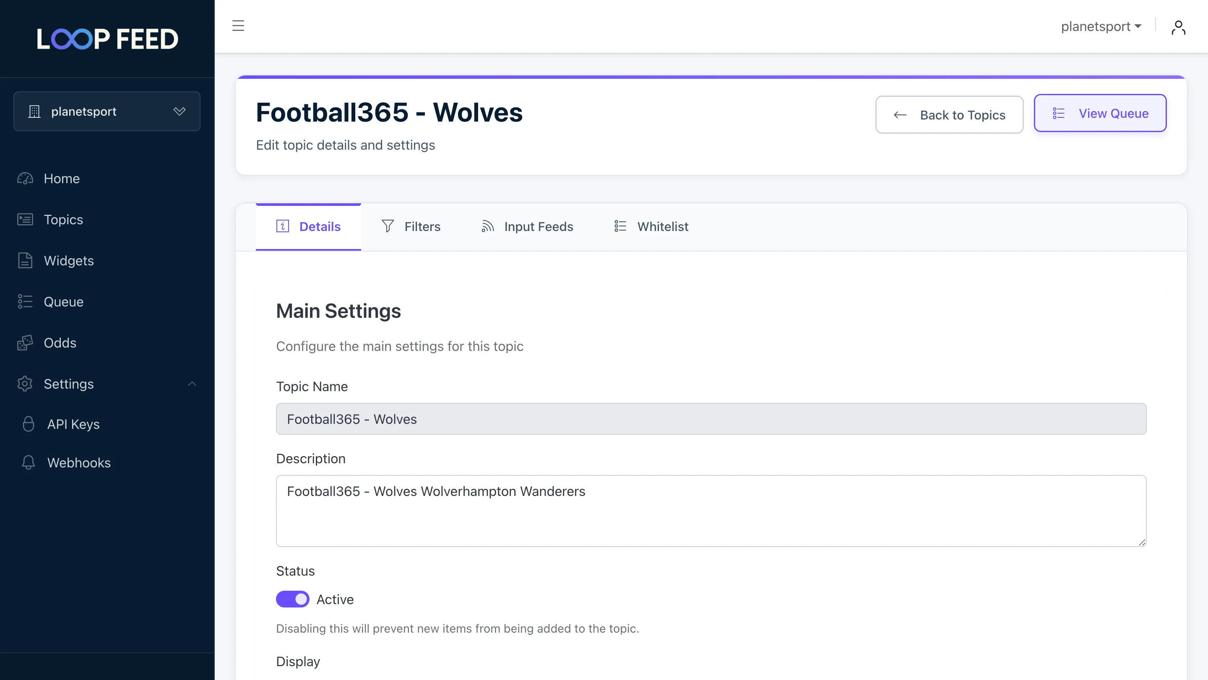Click the API Keys lock icon
The width and height of the screenshot is (1208, 680).
tap(28, 424)
